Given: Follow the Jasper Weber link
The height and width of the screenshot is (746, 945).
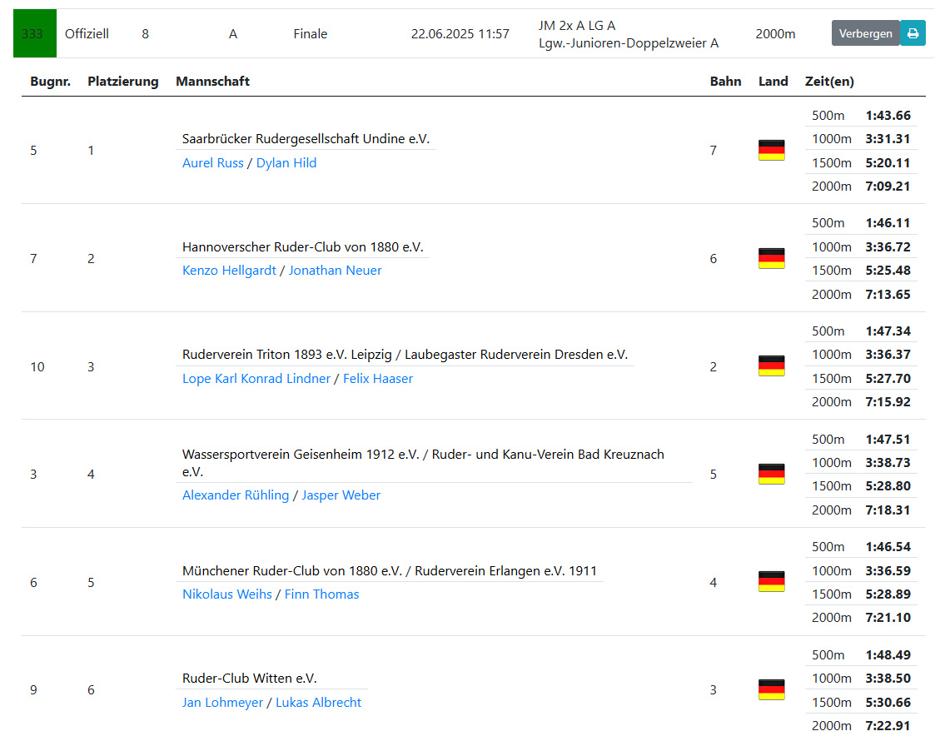Looking at the screenshot, I should (341, 495).
